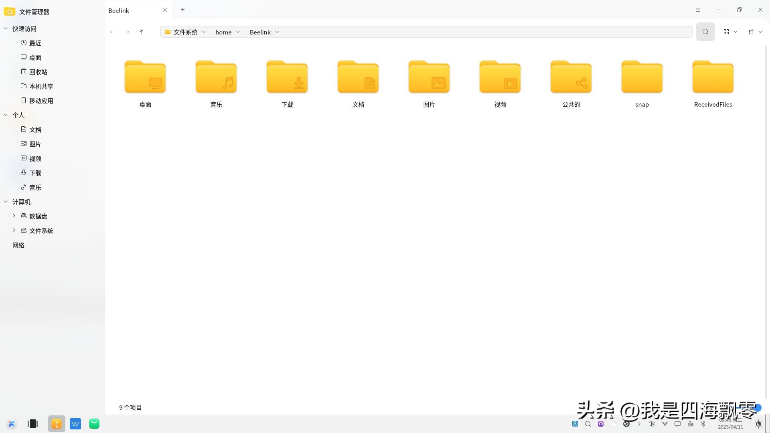
Task: Click 网络 in the sidebar
Action: coord(18,245)
